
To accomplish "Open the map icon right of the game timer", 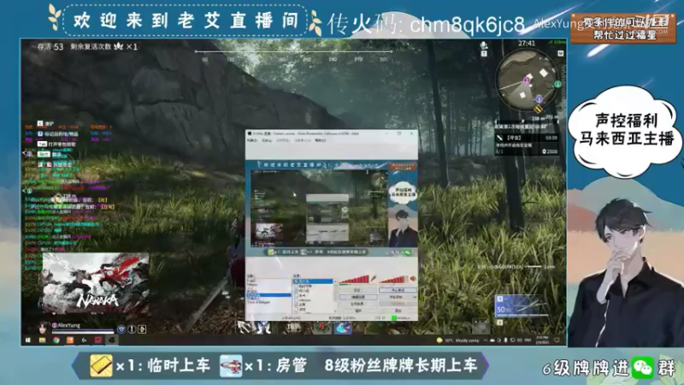I will coord(561,53).
